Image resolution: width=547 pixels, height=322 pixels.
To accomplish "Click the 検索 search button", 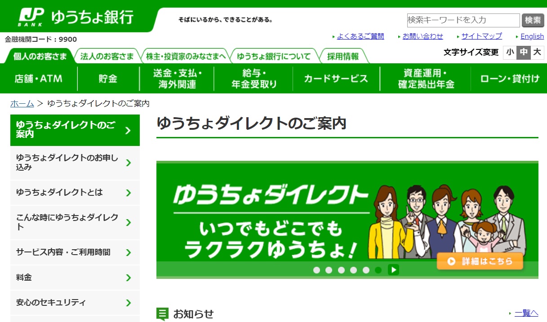I will pos(533,20).
